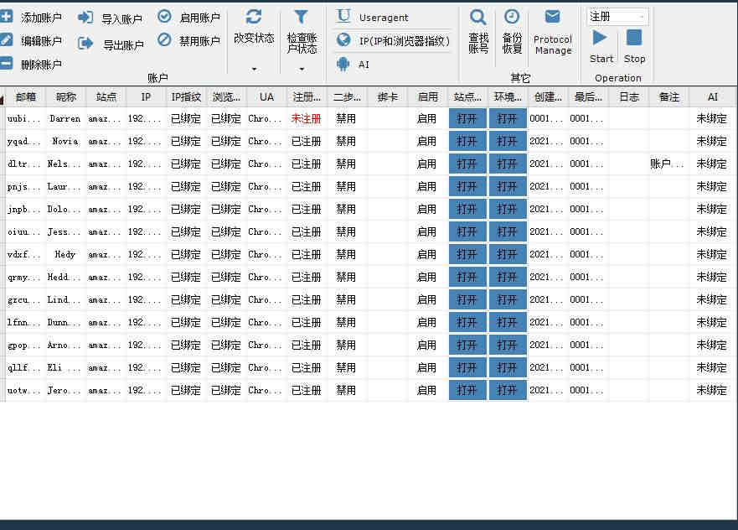Click the Useragent U icon

[343, 17]
